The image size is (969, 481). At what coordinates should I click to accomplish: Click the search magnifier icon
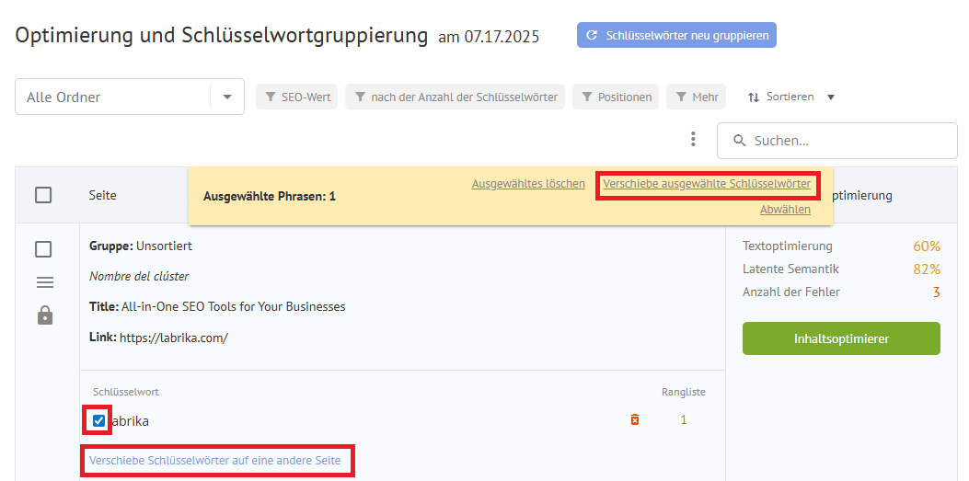pos(739,141)
